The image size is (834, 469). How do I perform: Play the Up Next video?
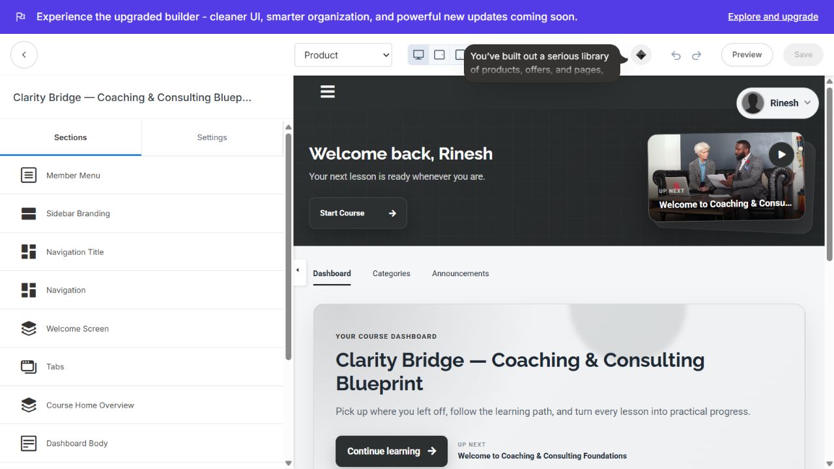[x=781, y=154]
